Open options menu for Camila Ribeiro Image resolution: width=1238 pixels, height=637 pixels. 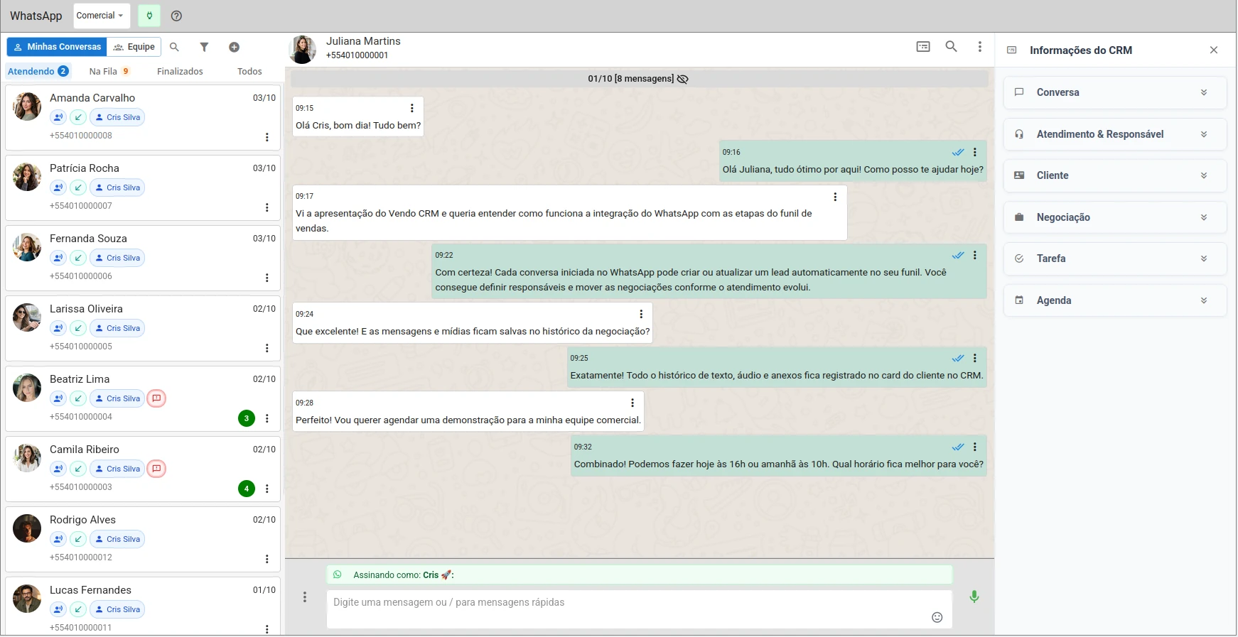point(267,489)
